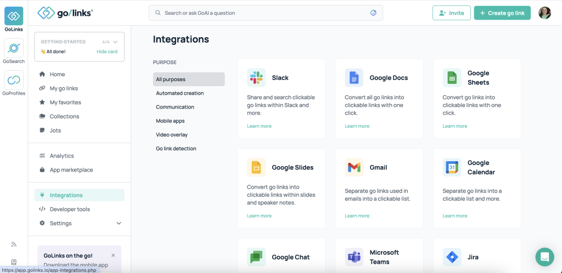Click the book icon at bottom left rail
562x273 pixels.
14,262
